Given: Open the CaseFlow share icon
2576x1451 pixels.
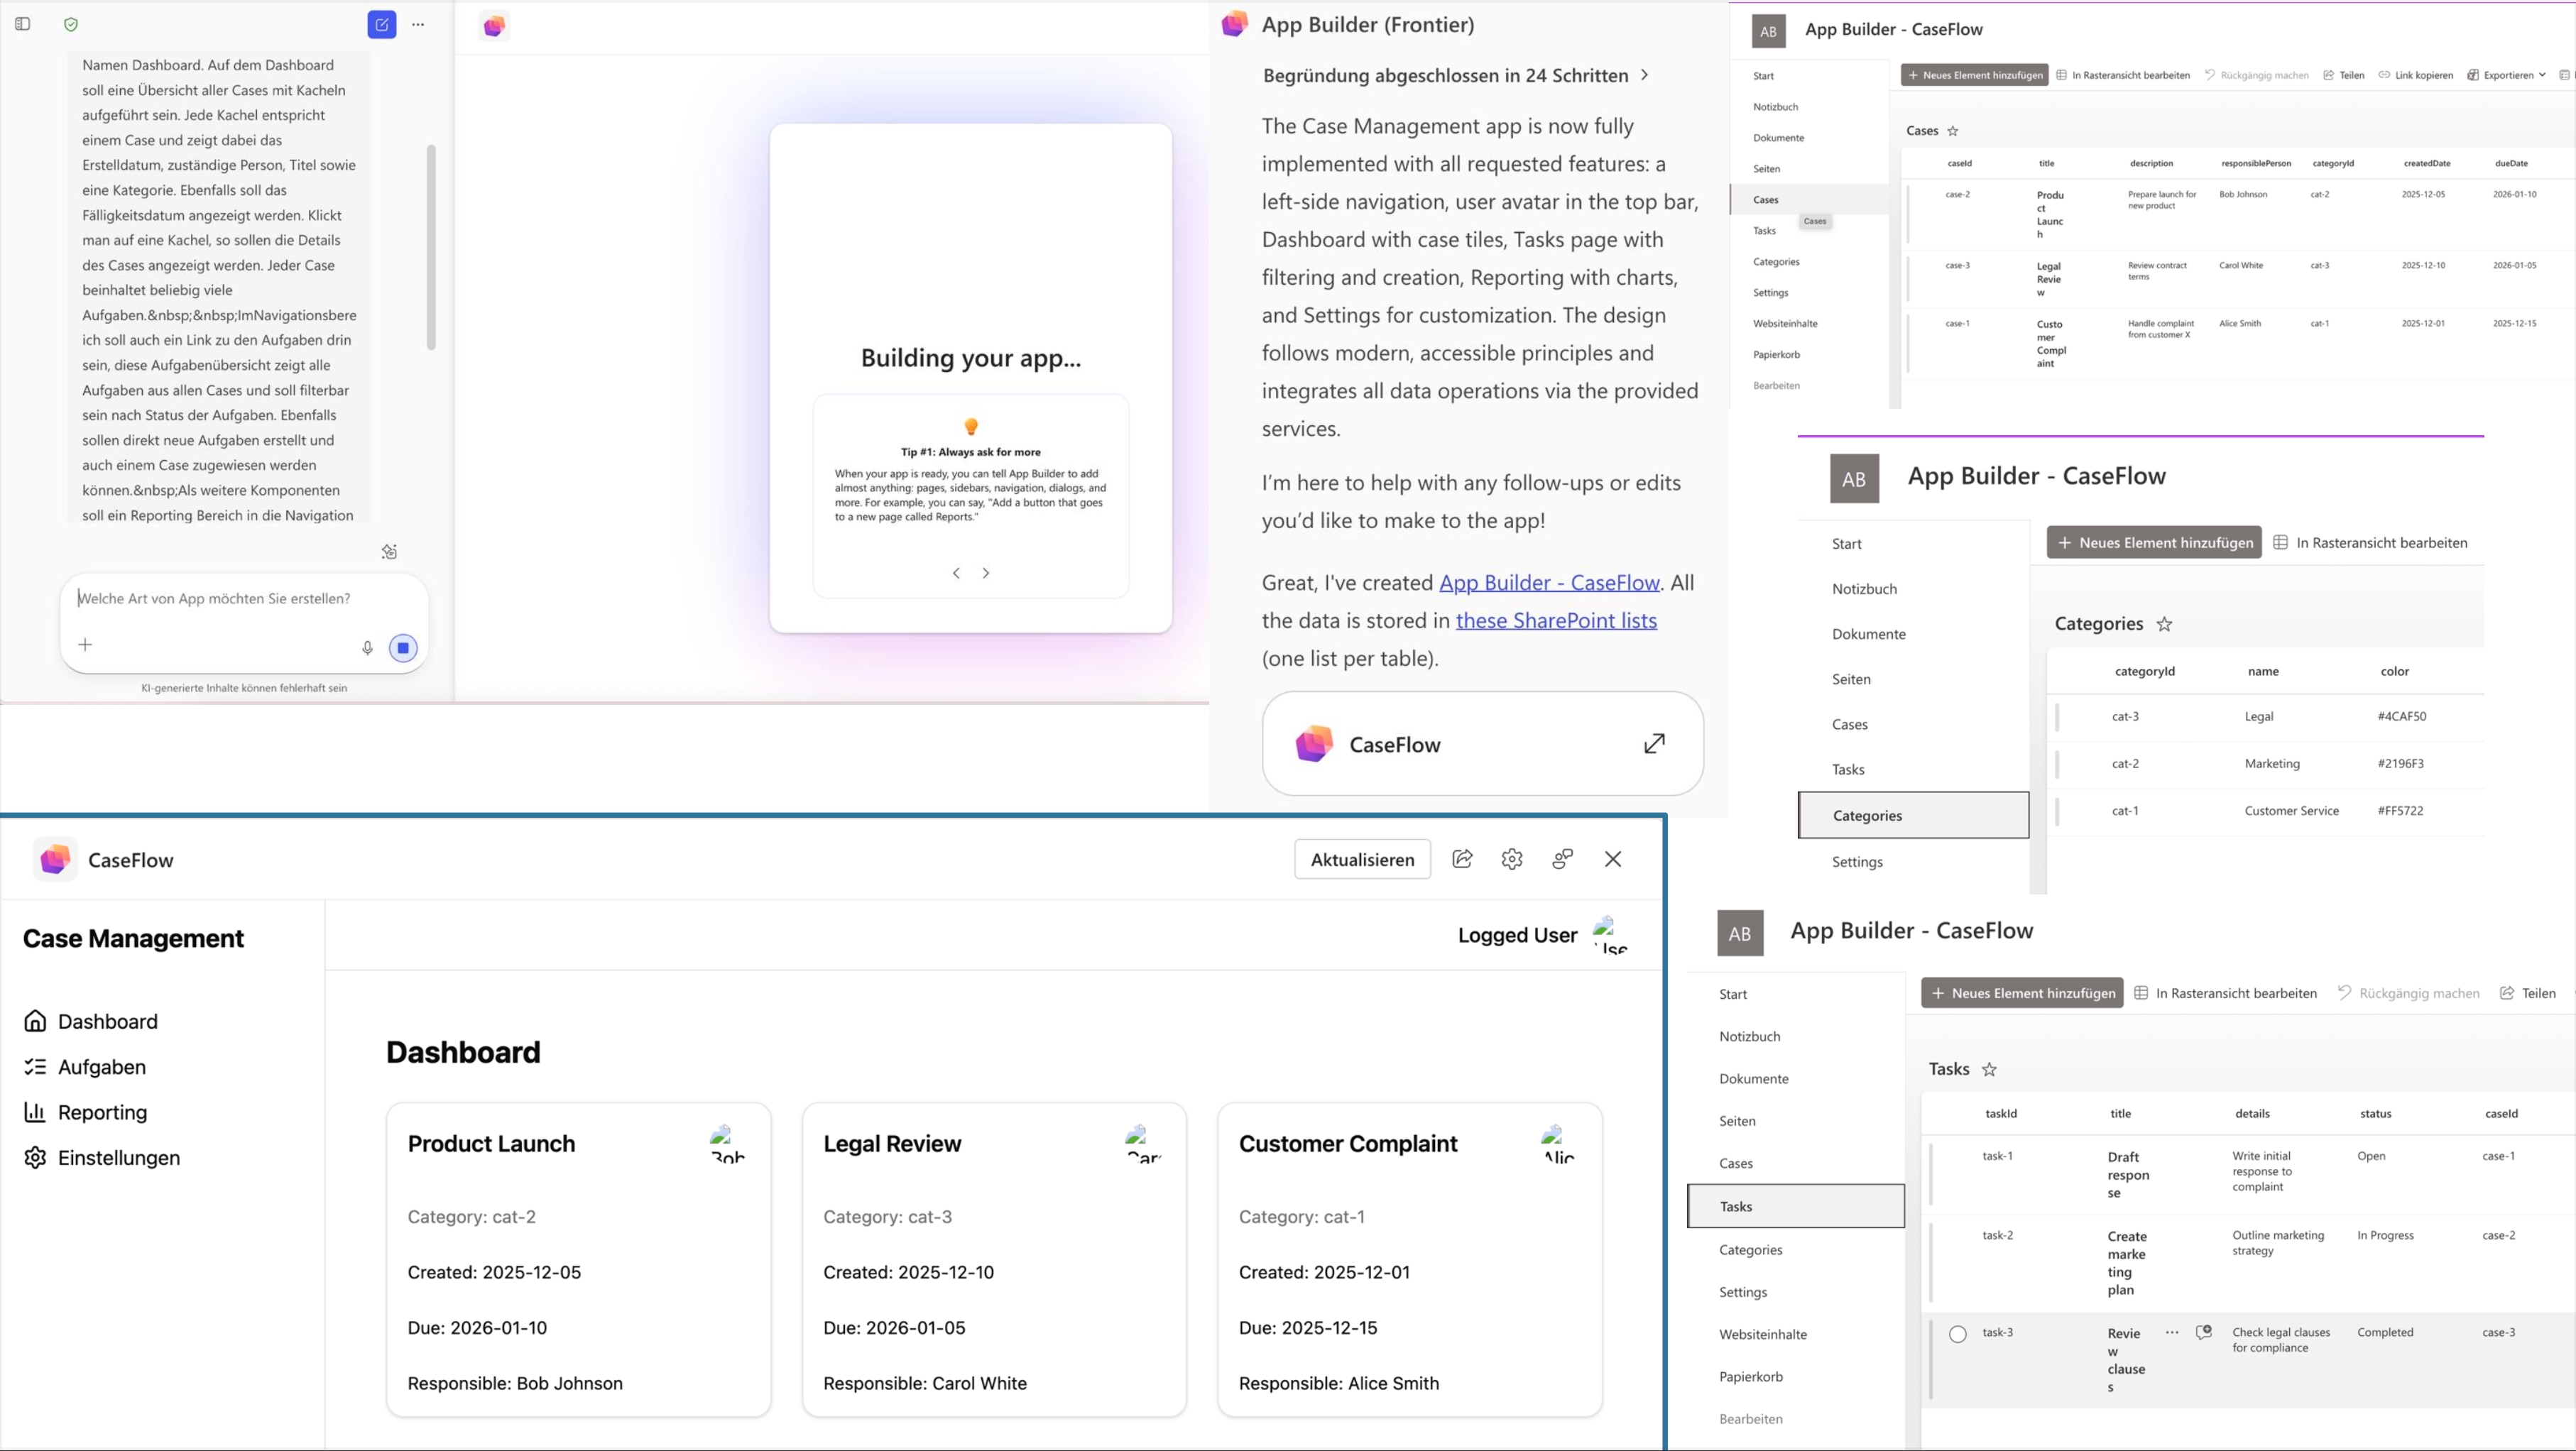Looking at the screenshot, I should pyautogui.click(x=1462, y=859).
